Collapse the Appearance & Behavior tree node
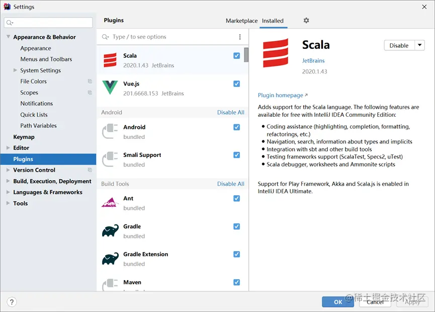This screenshot has width=435, height=312. coord(9,37)
